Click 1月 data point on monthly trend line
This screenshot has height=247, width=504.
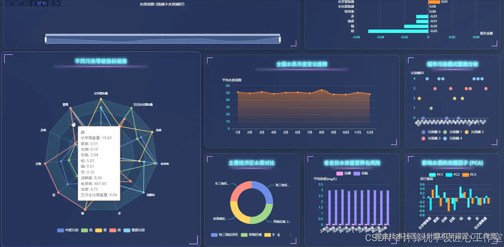pos(238,92)
